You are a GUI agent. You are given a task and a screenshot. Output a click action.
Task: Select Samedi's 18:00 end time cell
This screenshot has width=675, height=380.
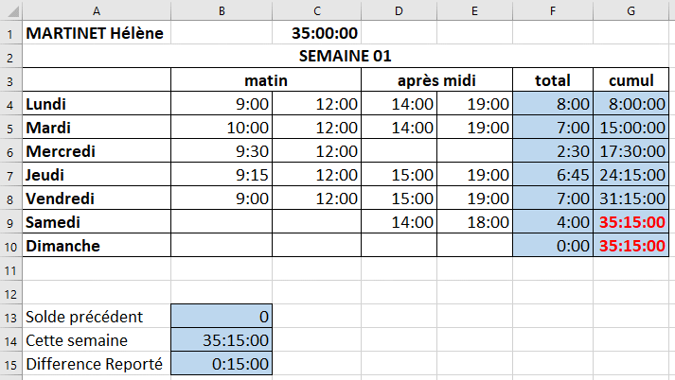click(x=474, y=222)
